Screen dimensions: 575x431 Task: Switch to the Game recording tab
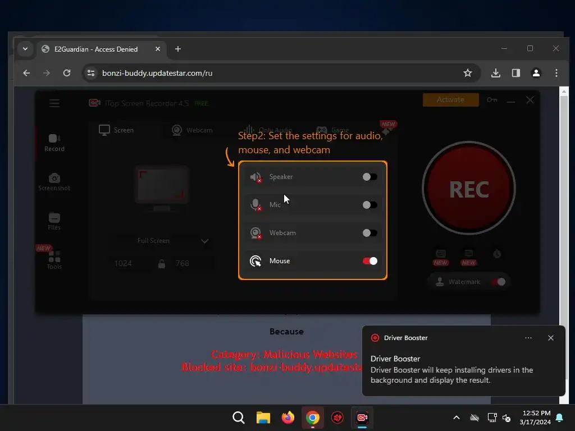[x=332, y=130]
